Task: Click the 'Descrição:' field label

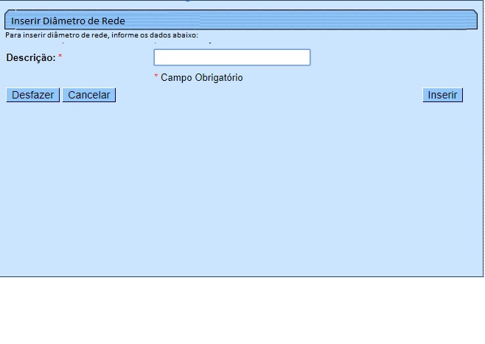Action: pyautogui.click(x=31, y=57)
